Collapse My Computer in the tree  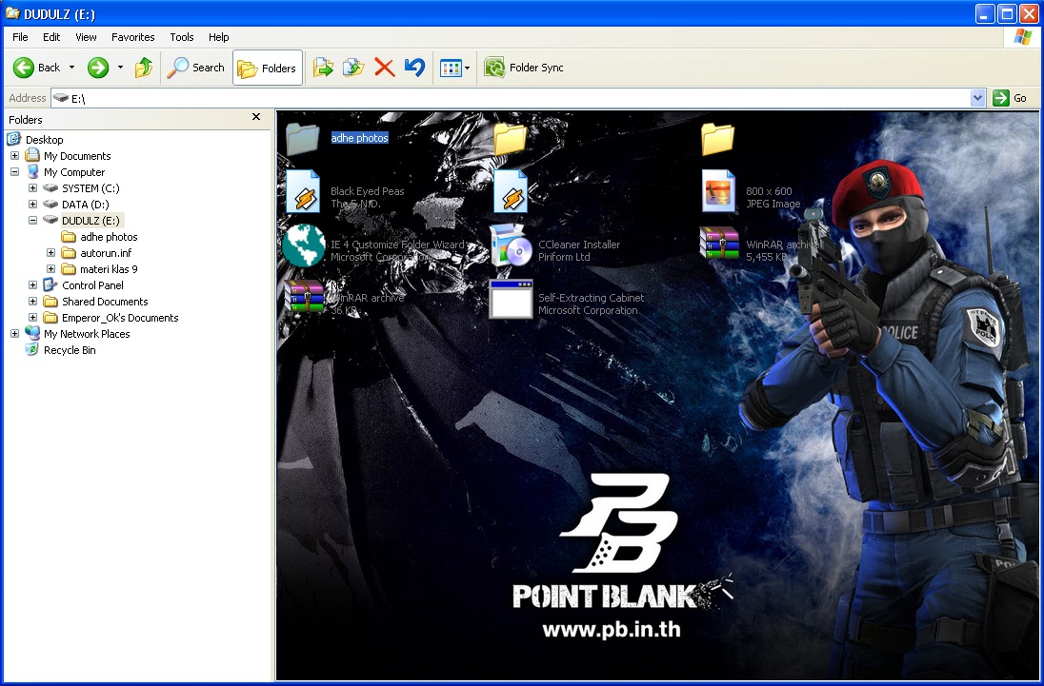coord(14,171)
